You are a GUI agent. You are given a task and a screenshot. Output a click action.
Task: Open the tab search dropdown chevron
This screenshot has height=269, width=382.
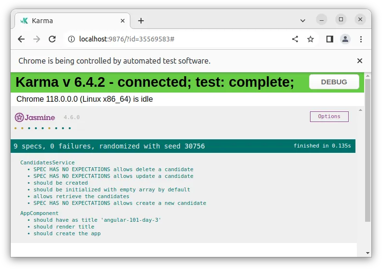303,21
